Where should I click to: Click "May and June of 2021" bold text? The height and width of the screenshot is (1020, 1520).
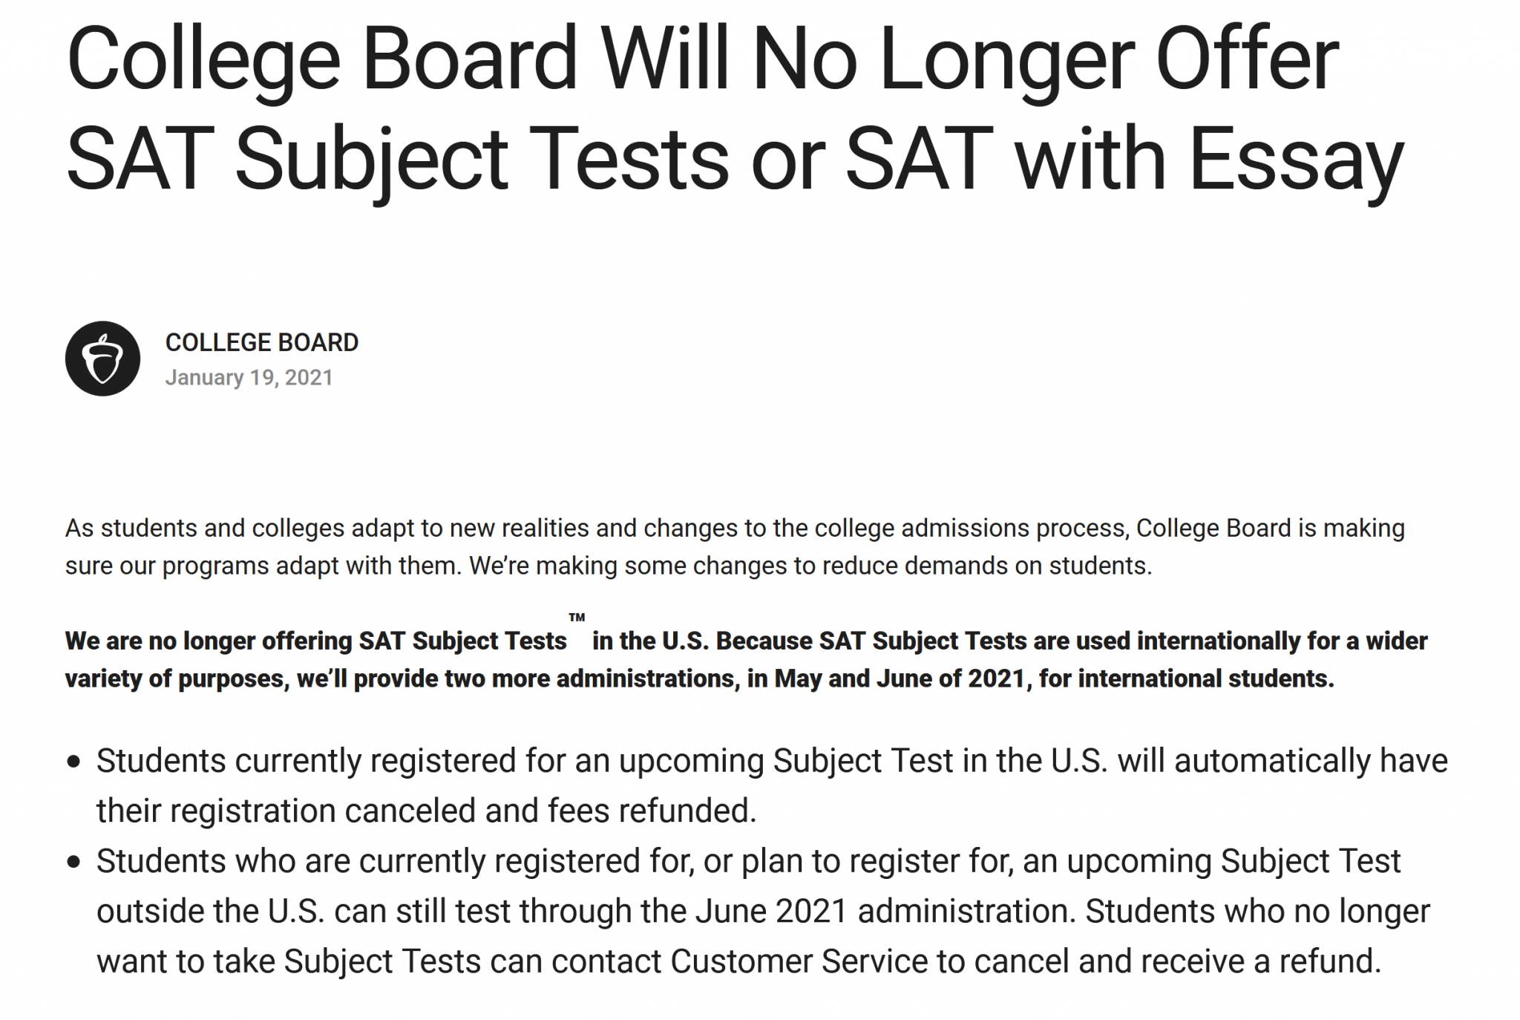(x=898, y=679)
